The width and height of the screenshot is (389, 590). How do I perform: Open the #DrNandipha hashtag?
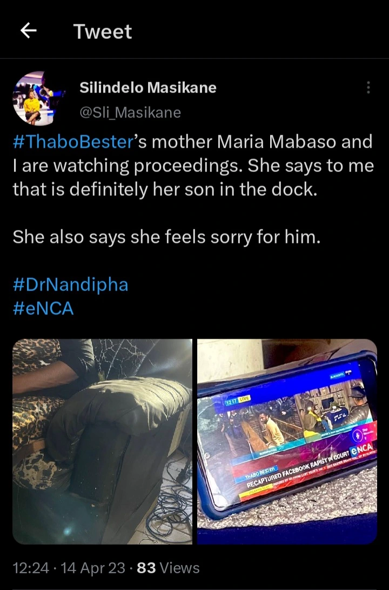pyautogui.click(x=71, y=284)
